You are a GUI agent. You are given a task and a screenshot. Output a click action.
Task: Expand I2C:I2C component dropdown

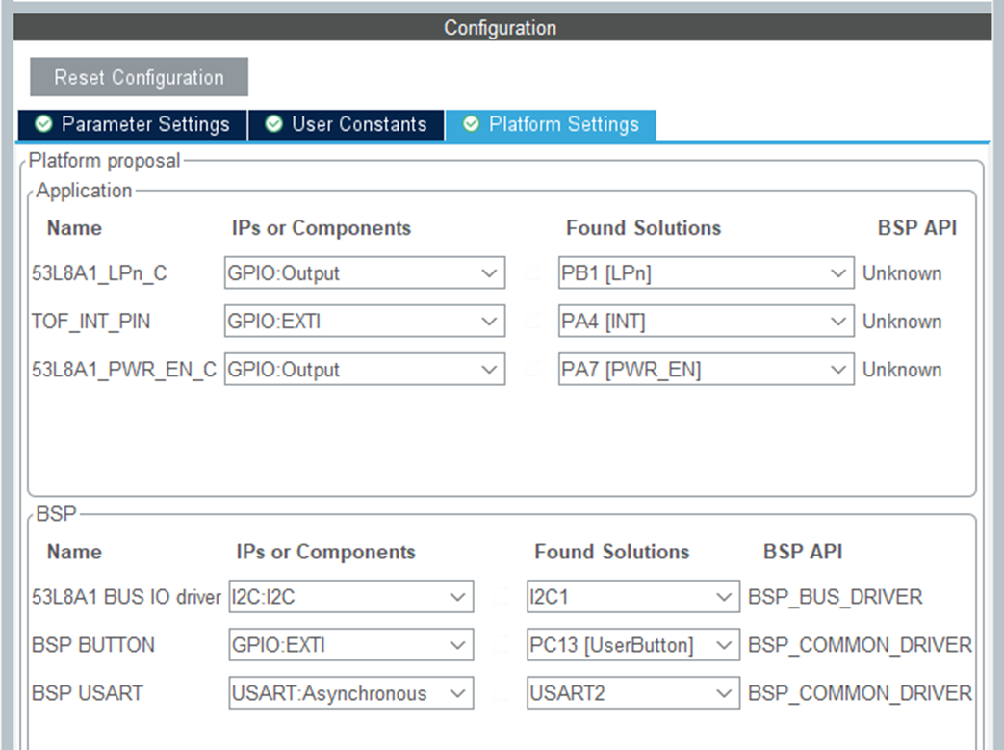351,596
